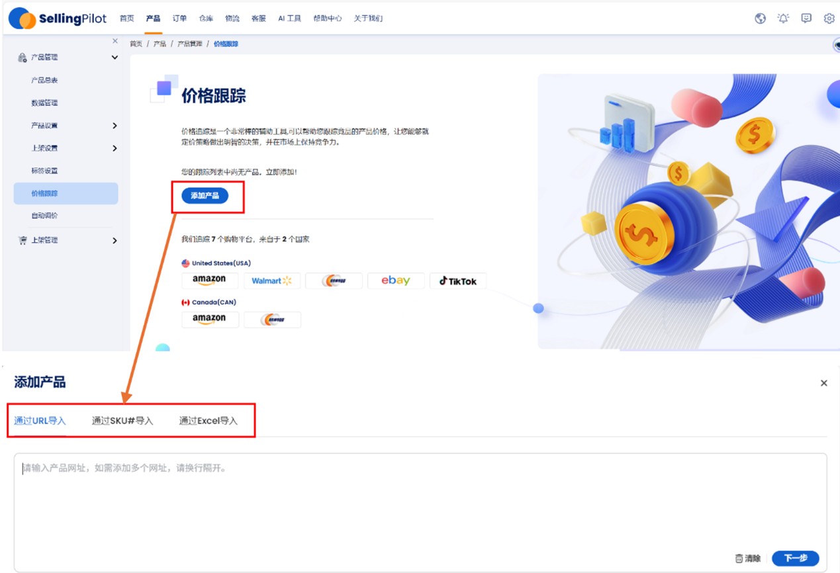The image size is (840, 573).
Task: Open the 帮助中心 top menu
Action: tap(328, 19)
